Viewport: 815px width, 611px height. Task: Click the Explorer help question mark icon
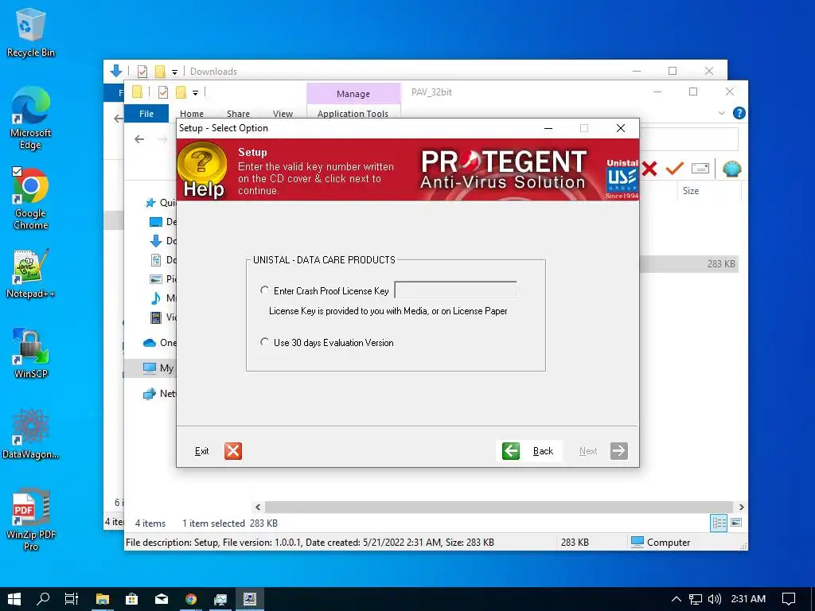tap(739, 113)
